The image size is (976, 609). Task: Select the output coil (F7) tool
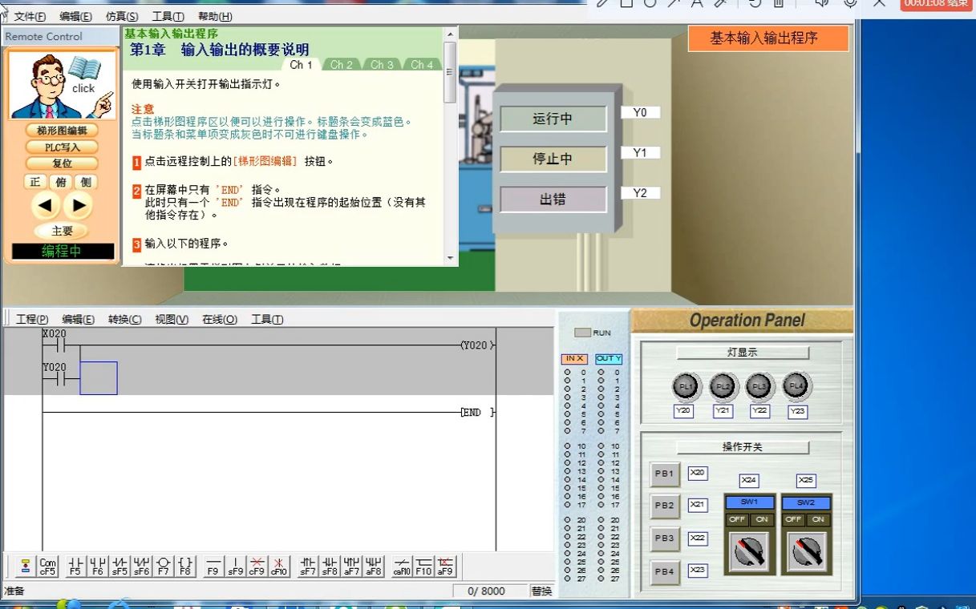(x=165, y=567)
